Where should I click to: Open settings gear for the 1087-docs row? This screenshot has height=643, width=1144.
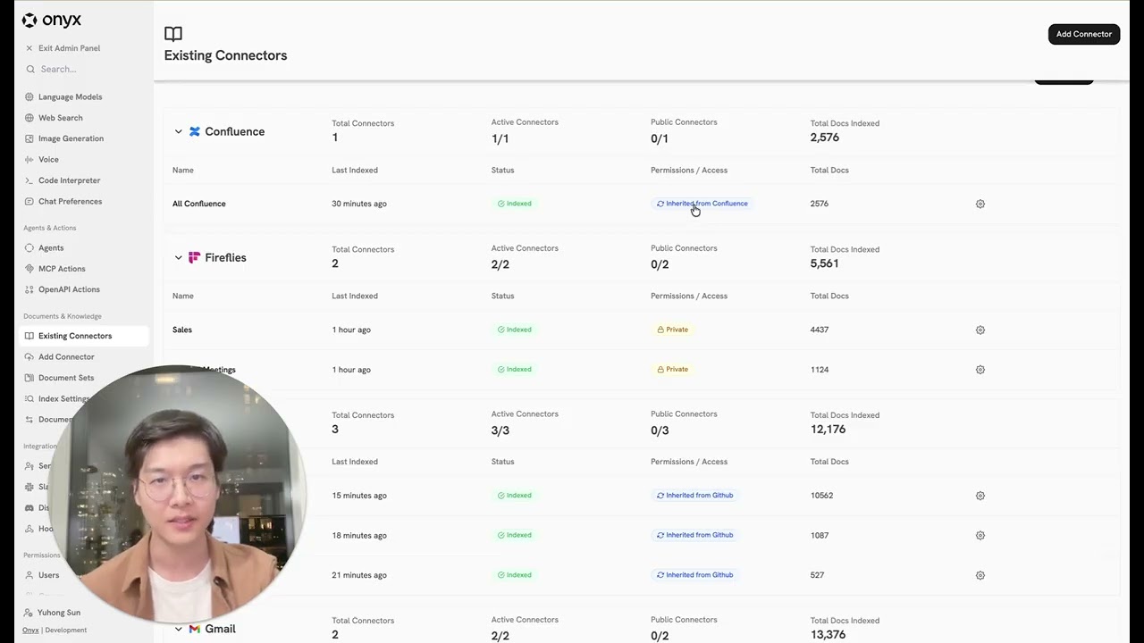(x=980, y=536)
